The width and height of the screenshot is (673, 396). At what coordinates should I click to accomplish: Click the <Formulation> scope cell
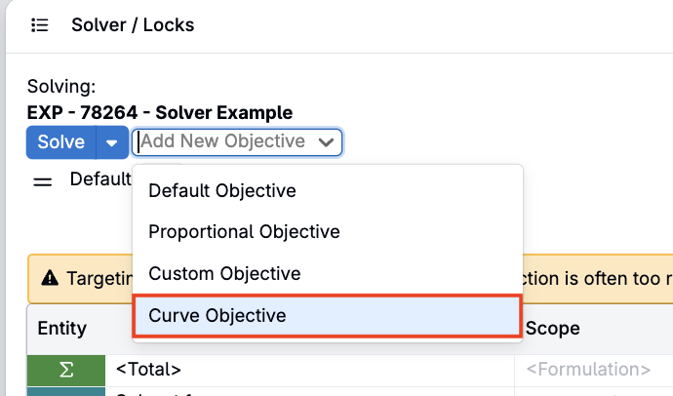pyautogui.click(x=588, y=369)
